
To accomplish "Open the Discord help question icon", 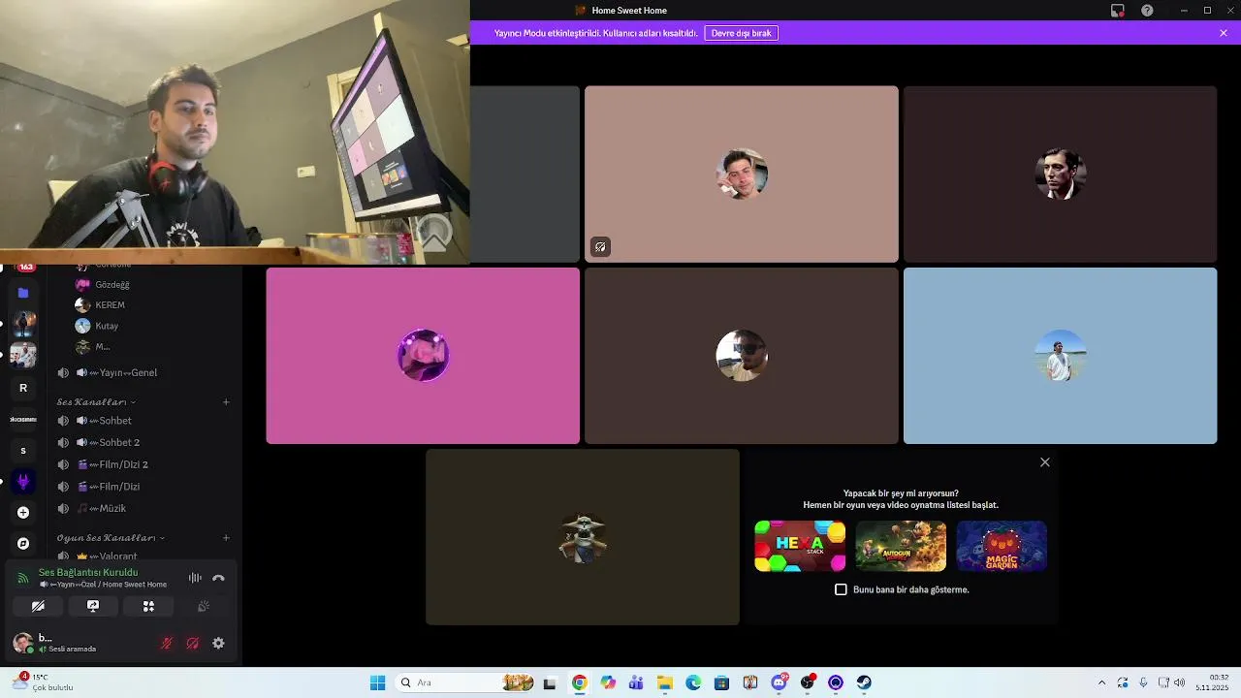I will (1147, 11).
